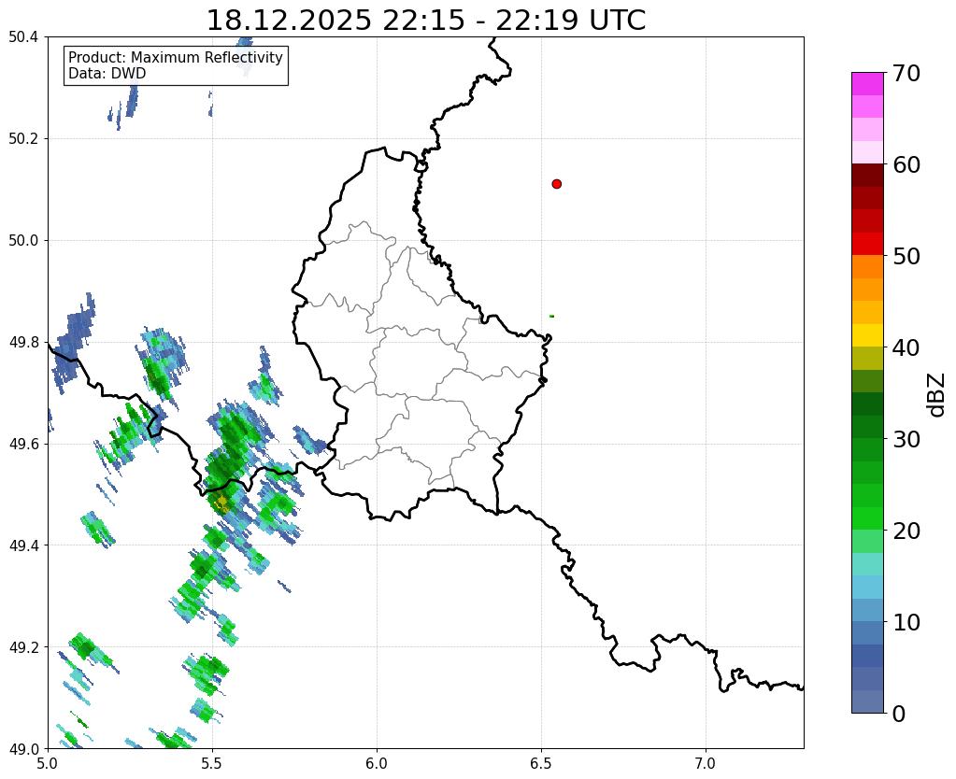Click the red station marker dot
Viewport: 956px width, 779px height.
pyautogui.click(x=556, y=184)
